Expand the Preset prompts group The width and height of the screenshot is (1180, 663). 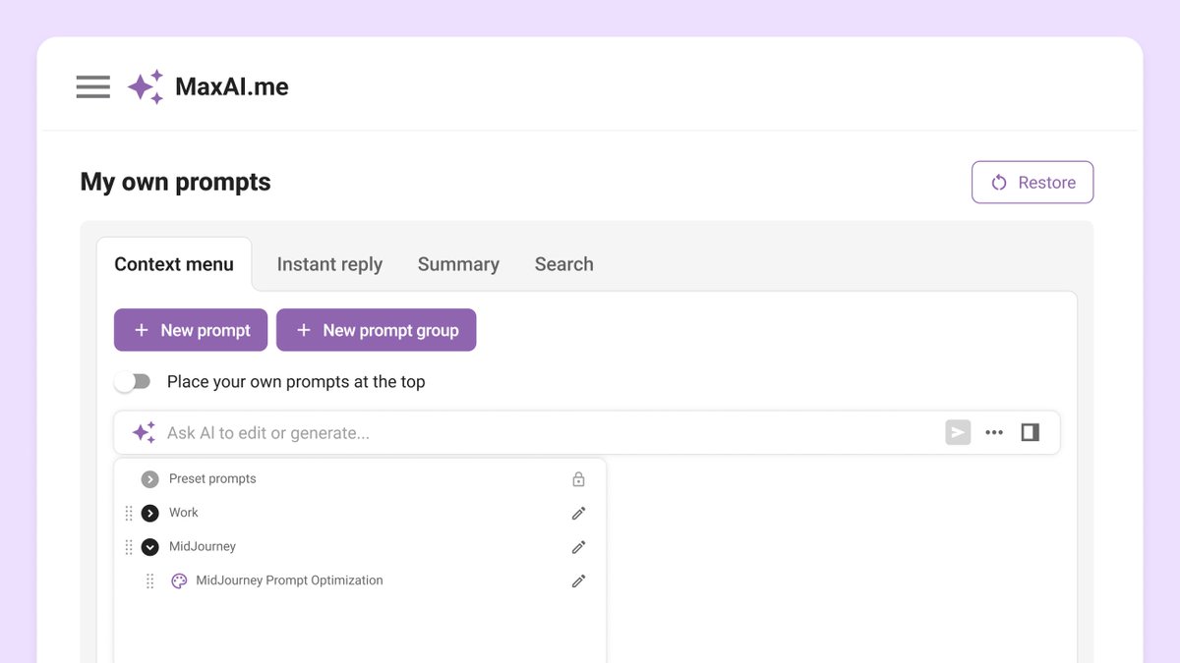(x=149, y=479)
